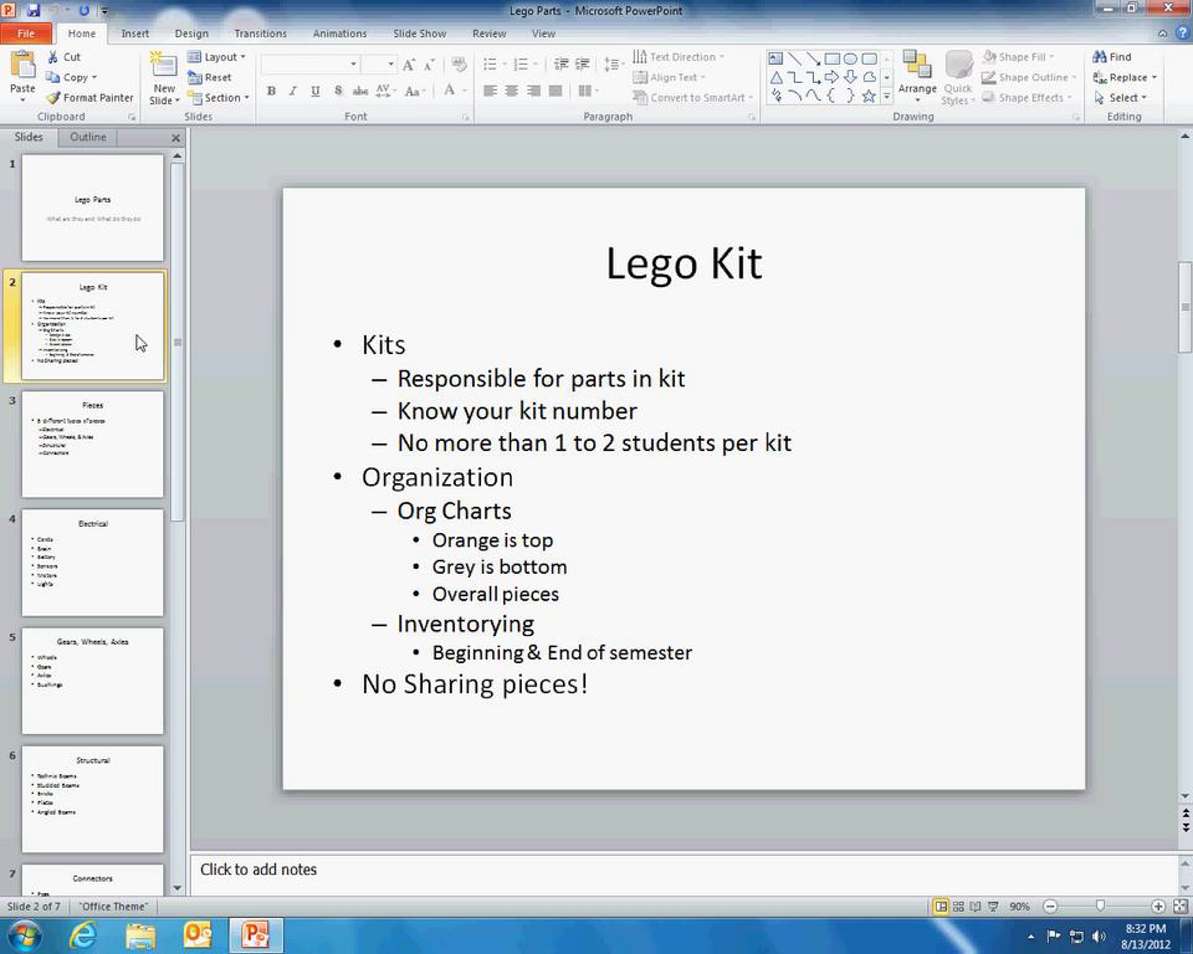Switch to the Outline pane tab
Image resolution: width=1193 pixels, height=954 pixels.
(x=88, y=137)
